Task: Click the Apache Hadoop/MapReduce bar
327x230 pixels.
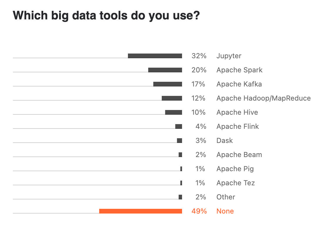Action: point(172,98)
